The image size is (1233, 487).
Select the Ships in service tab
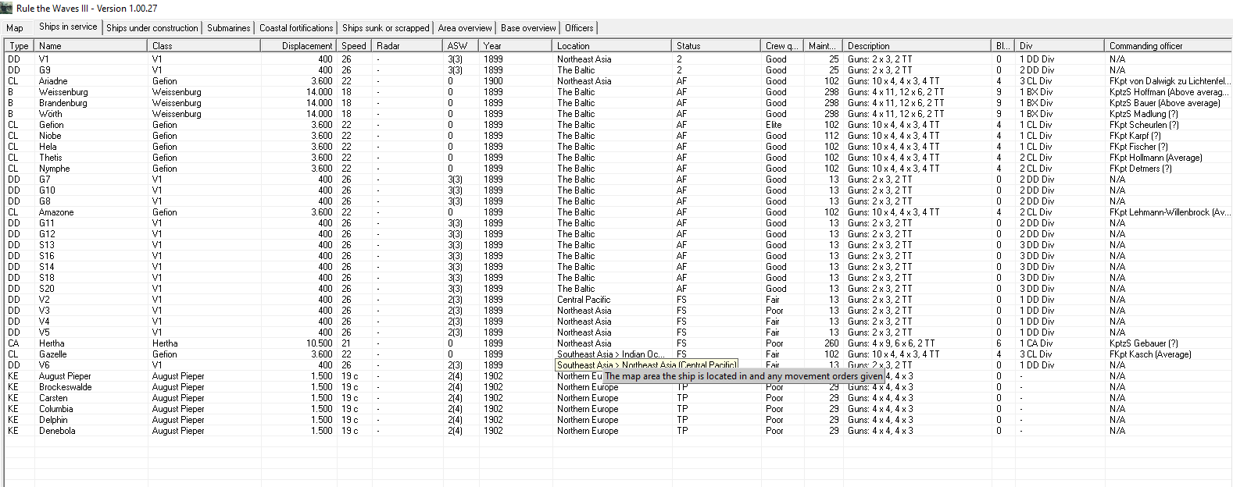[68, 27]
